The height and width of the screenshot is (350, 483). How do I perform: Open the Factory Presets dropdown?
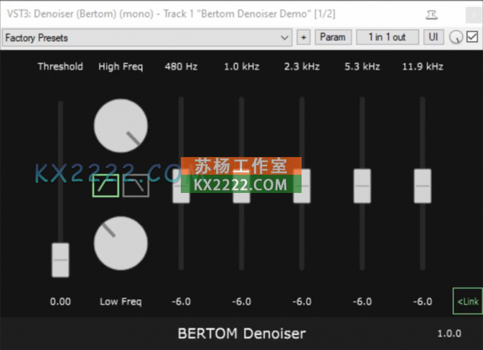click(147, 38)
